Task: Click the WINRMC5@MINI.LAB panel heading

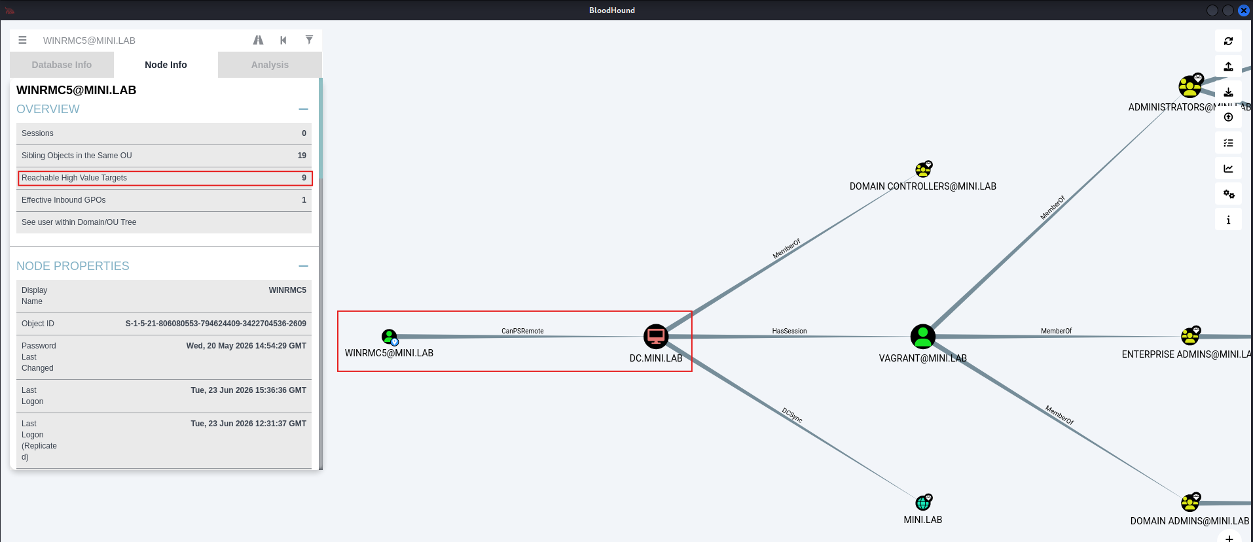Action: point(77,90)
